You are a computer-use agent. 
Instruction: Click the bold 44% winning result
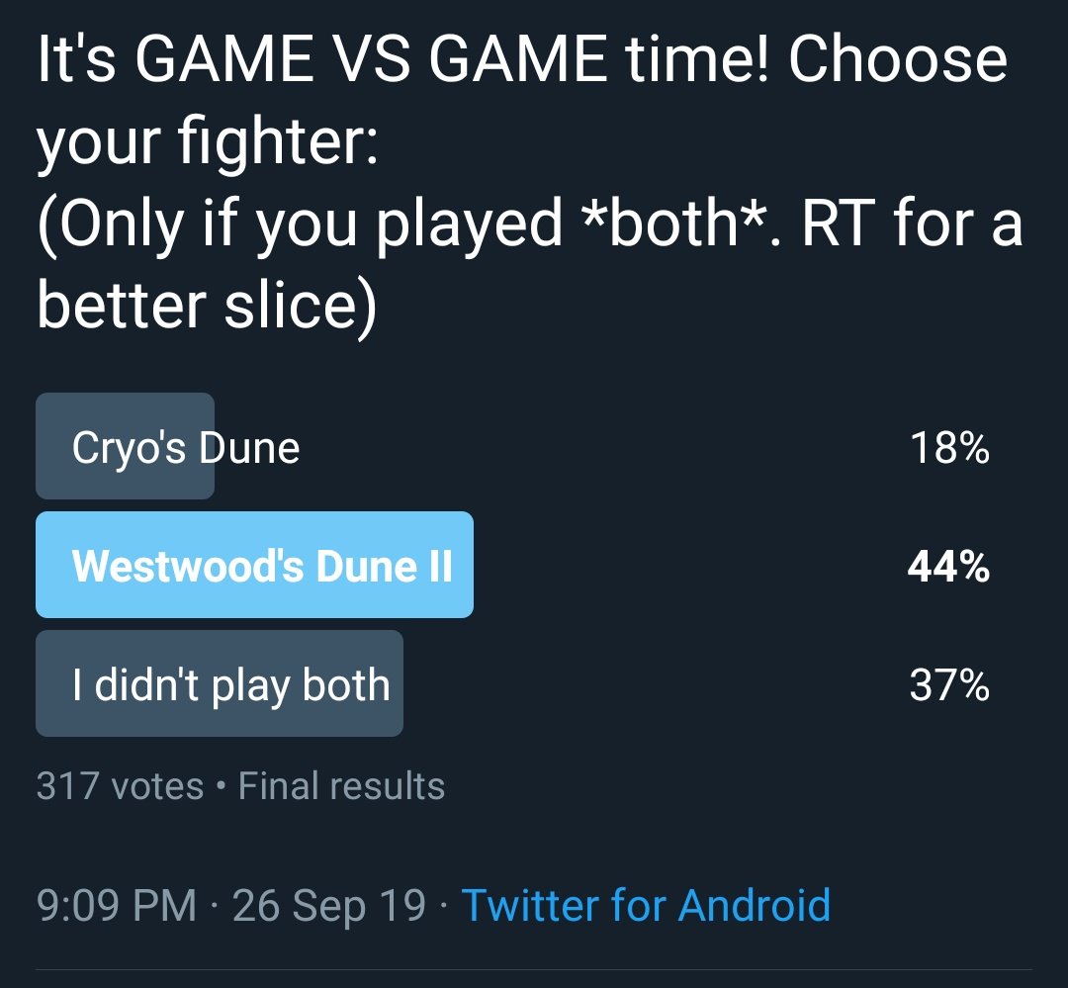(948, 566)
